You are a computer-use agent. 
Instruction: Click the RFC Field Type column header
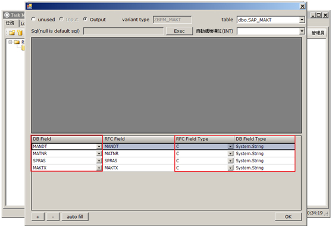coord(204,139)
